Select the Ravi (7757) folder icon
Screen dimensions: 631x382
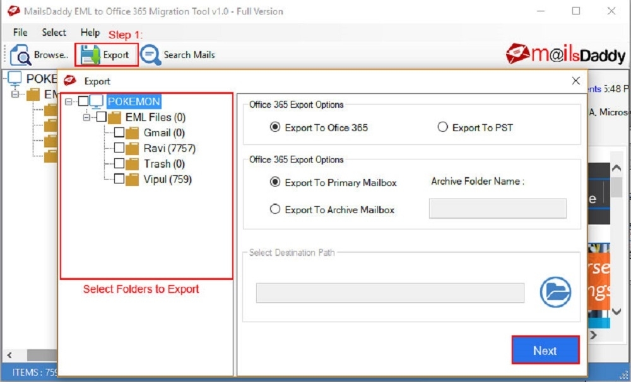pyautogui.click(x=132, y=148)
